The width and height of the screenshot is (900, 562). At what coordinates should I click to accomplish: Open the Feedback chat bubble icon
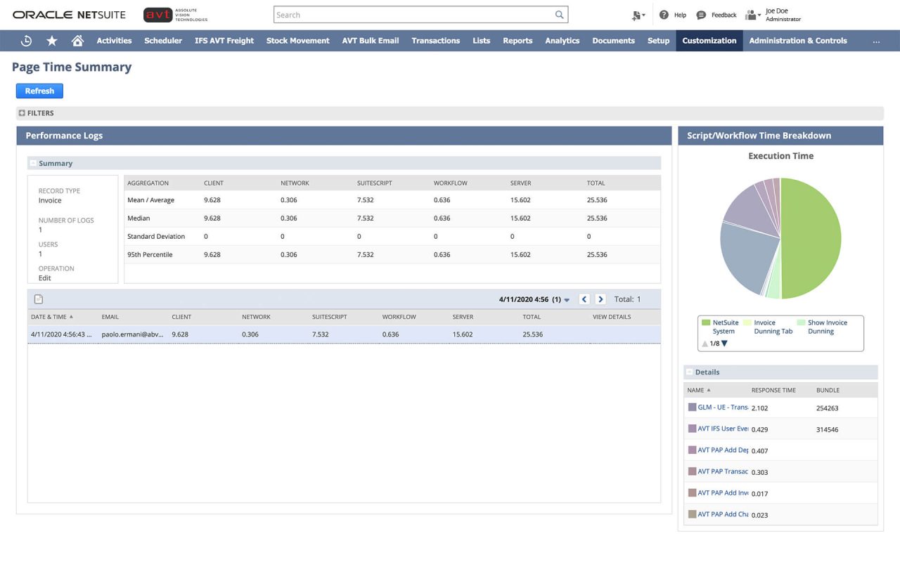tap(700, 14)
